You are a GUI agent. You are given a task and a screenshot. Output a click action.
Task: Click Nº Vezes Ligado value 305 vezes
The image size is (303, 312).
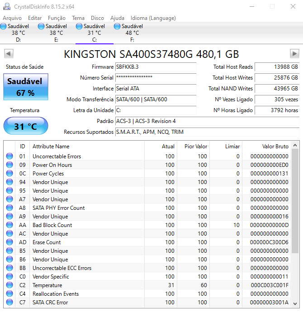(277, 99)
